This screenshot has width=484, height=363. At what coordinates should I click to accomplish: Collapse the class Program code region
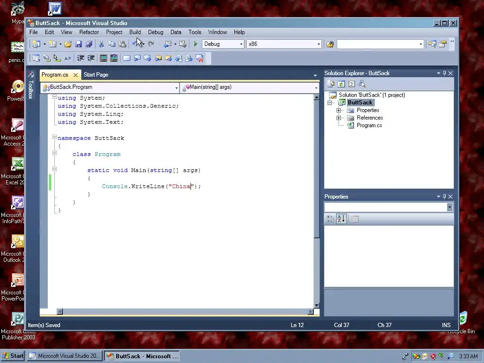coord(55,153)
